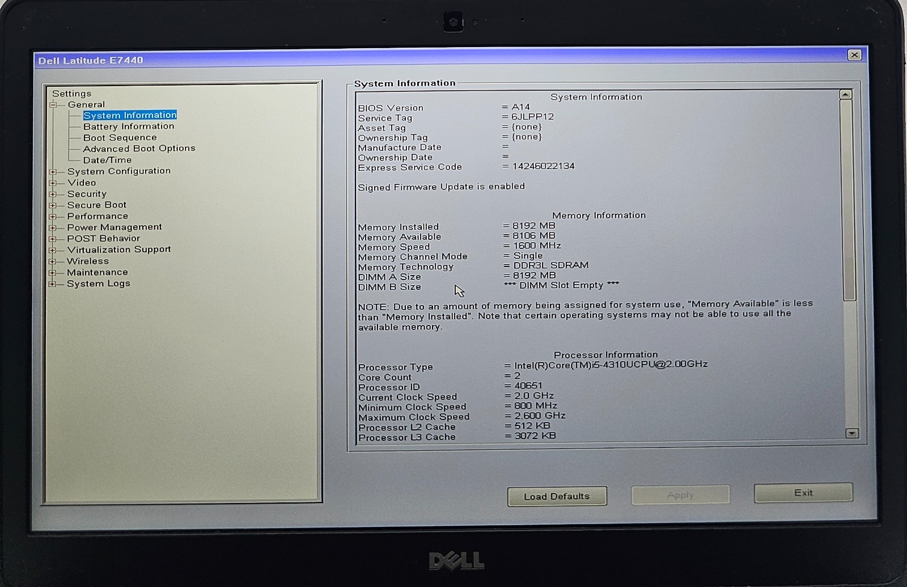Click the Memory Channel Mode Single value
907x587 pixels.
pos(528,256)
